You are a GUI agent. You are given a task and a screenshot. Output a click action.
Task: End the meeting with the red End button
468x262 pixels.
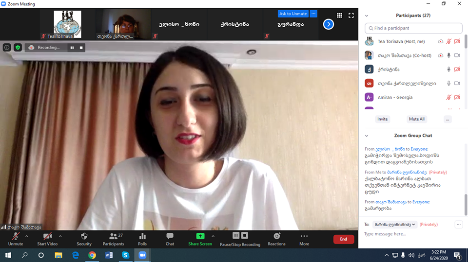coord(344,239)
